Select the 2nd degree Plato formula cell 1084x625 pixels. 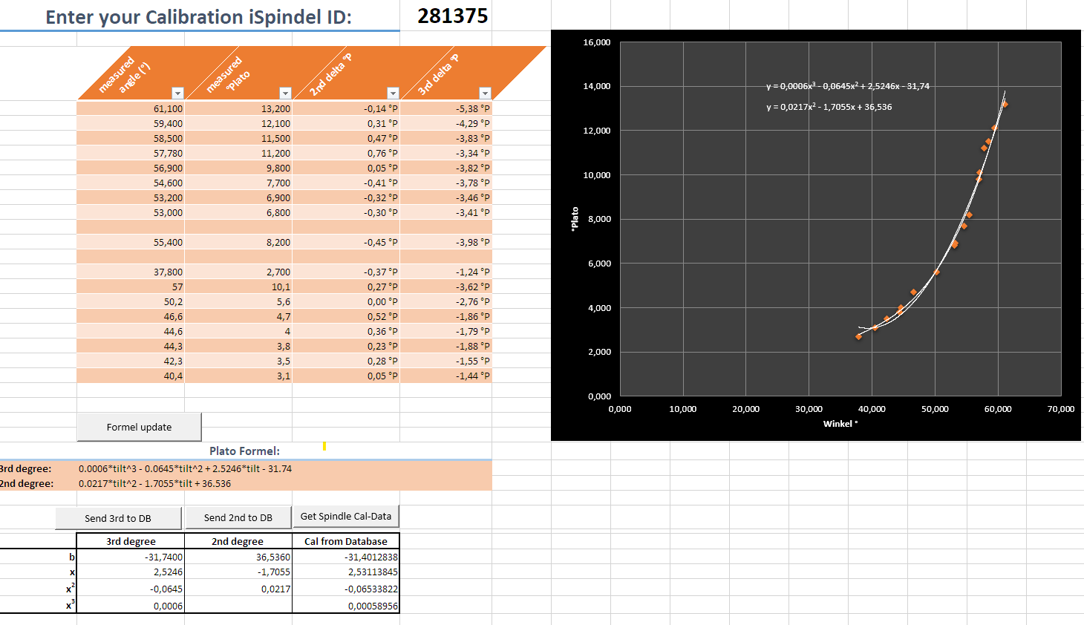click(x=154, y=483)
